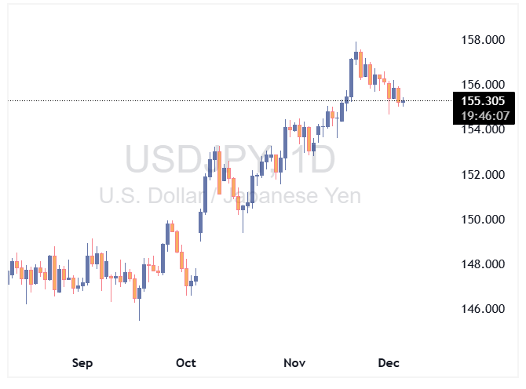Select the 156.000 price scale label

coord(482,84)
